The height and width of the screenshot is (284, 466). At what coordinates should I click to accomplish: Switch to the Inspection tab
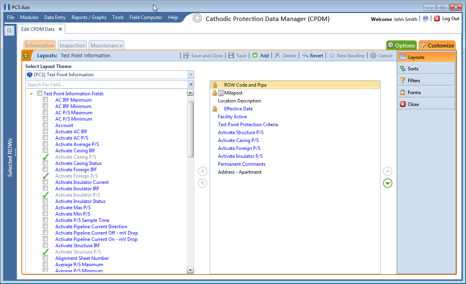[72, 45]
